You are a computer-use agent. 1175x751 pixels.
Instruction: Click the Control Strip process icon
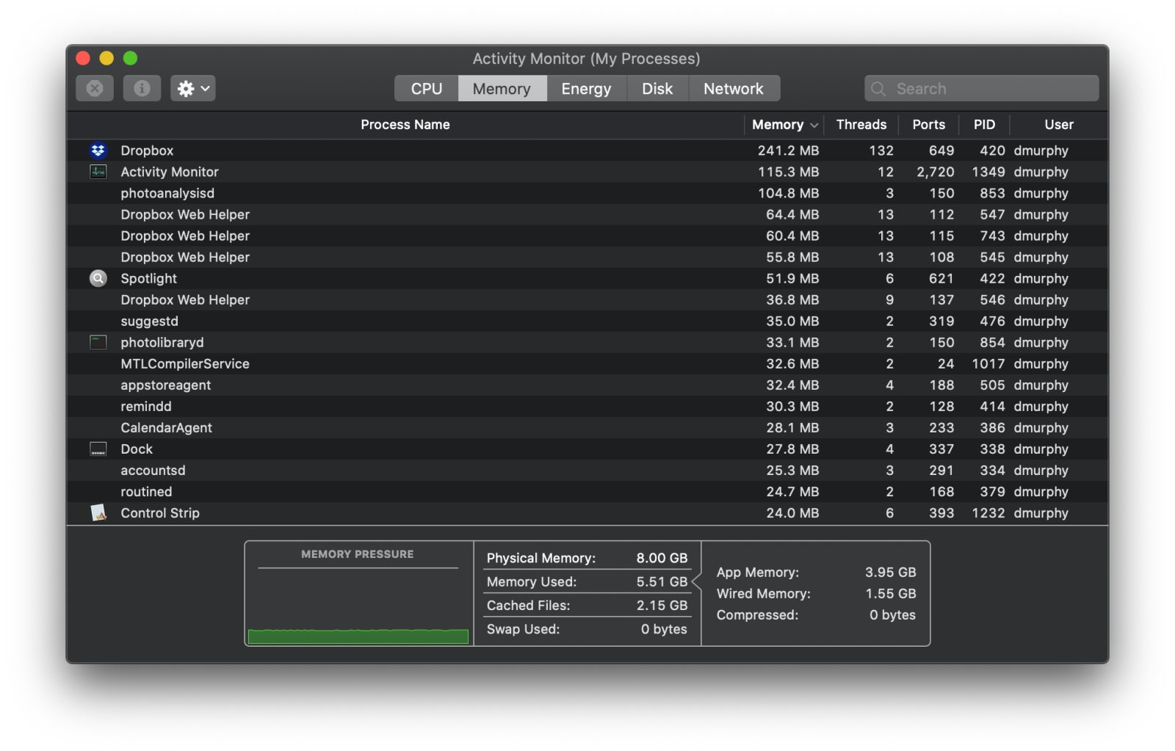pos(98,512)
